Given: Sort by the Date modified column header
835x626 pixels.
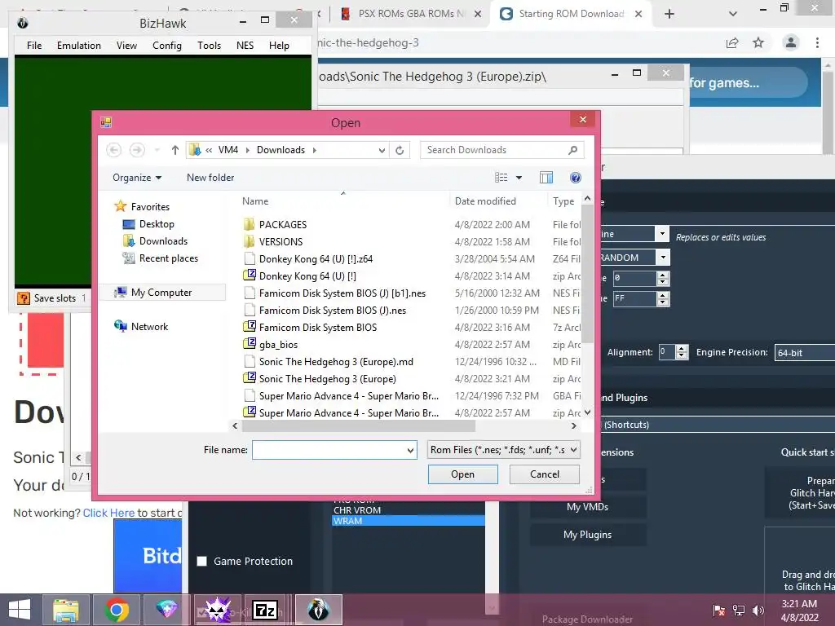Looking at the screenshot, I should (485, 201).
